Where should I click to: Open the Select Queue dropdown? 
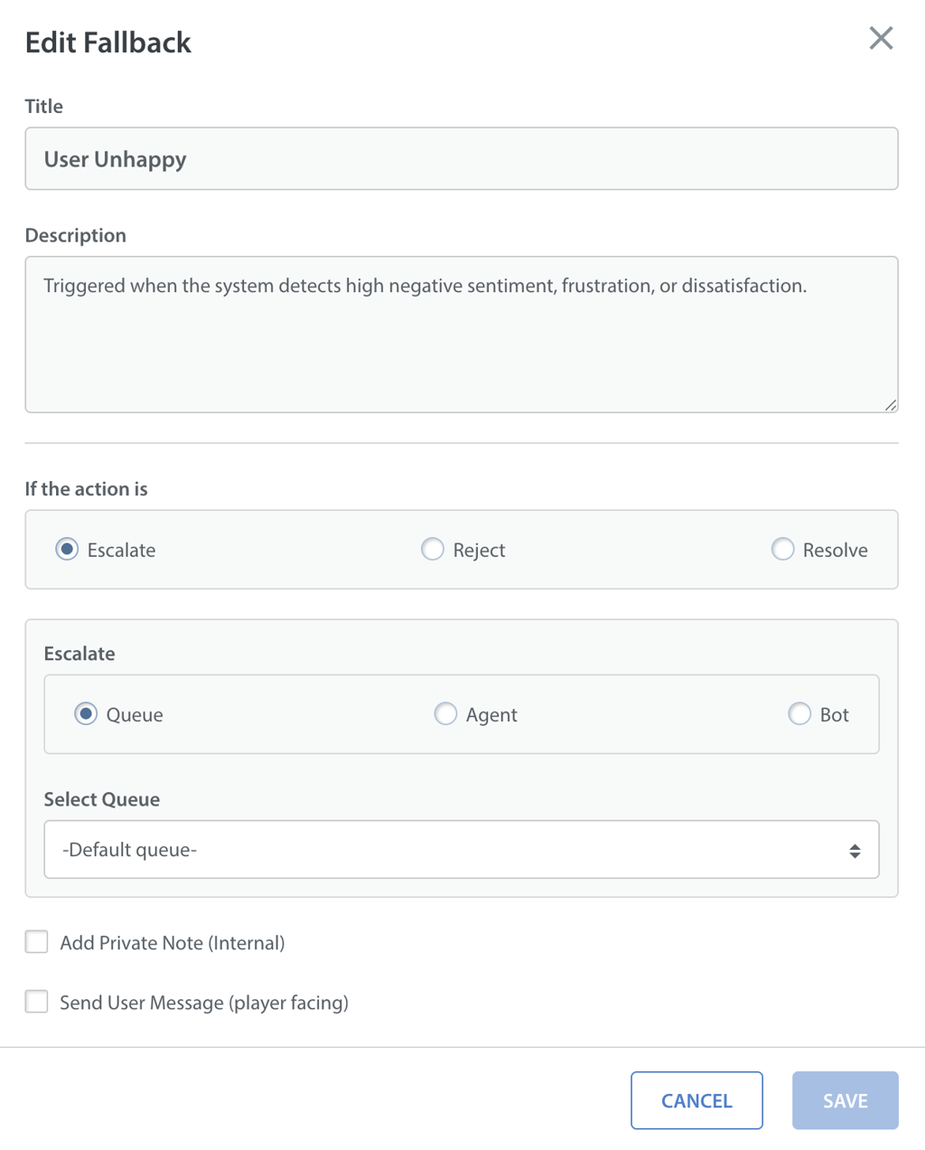(461, 850)
